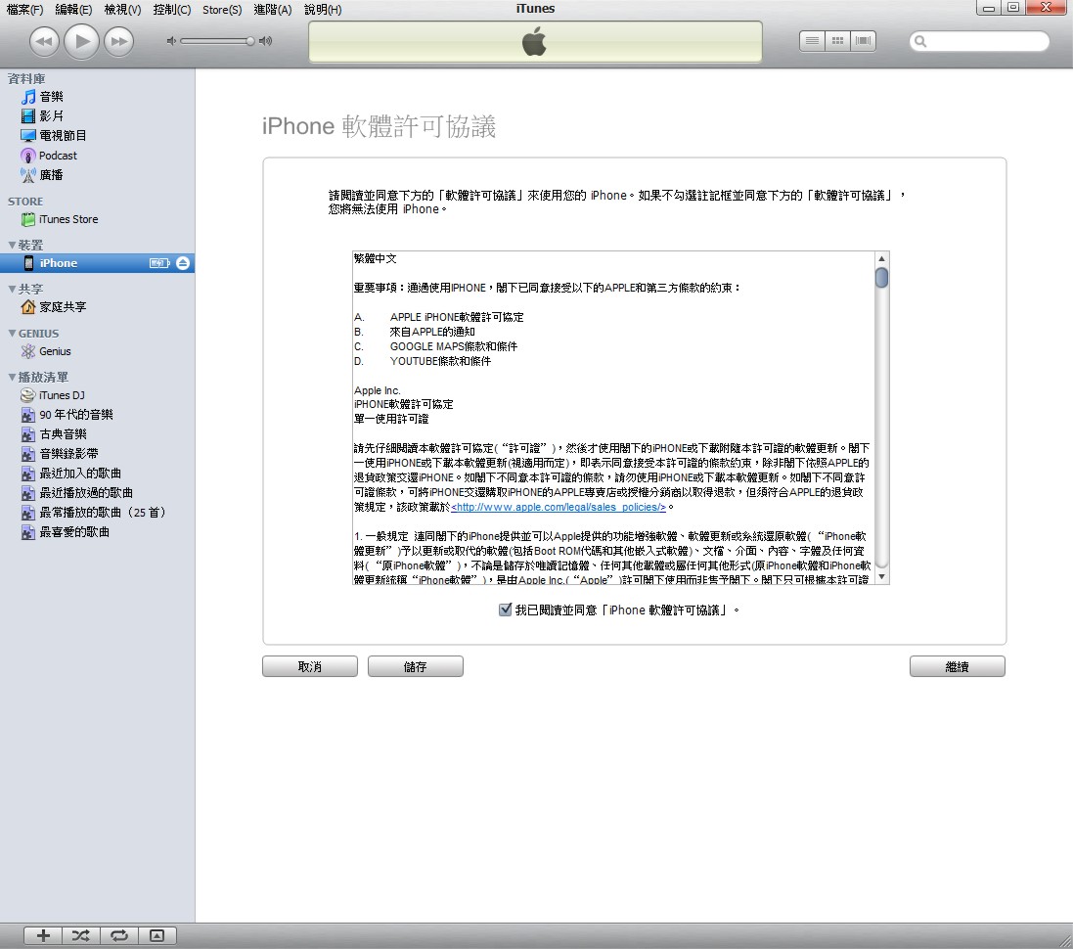The width and height of the screenshot is (1073, 949).
Task: Add a new playlist with plus button
Action: click(x=43, y=935)
